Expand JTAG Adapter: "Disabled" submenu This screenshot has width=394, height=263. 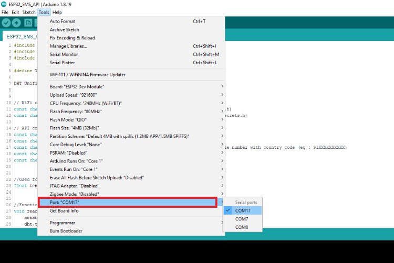(x=131, y=186)
